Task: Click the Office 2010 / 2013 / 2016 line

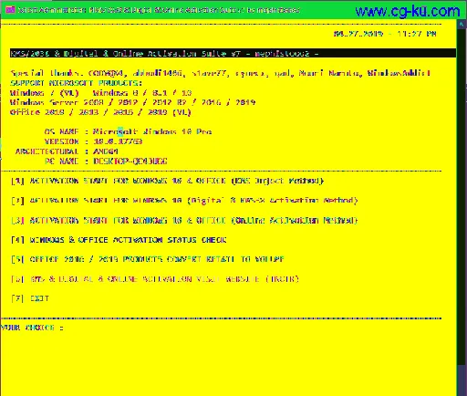Action: 100,112
